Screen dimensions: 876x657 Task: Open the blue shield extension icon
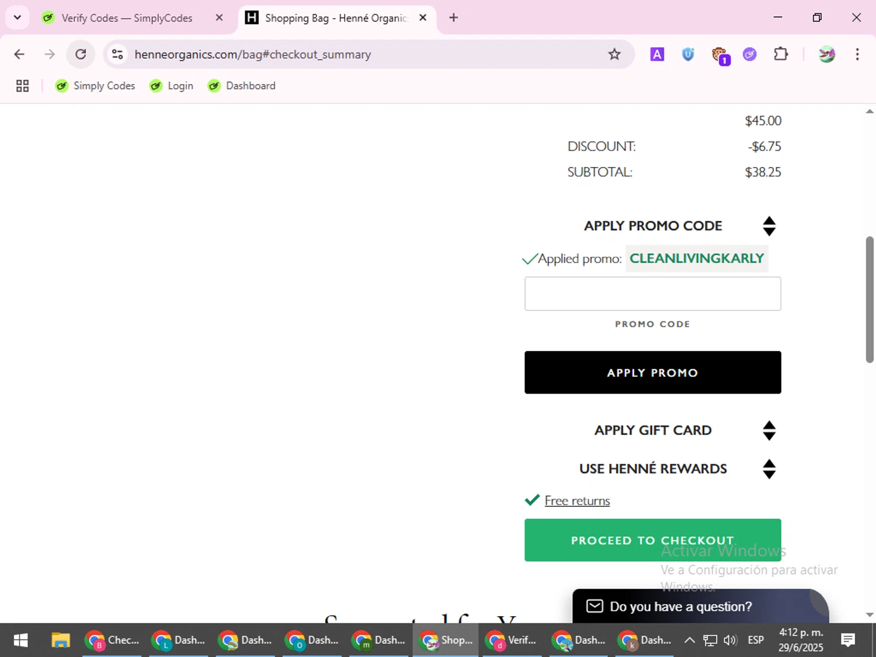688,54
